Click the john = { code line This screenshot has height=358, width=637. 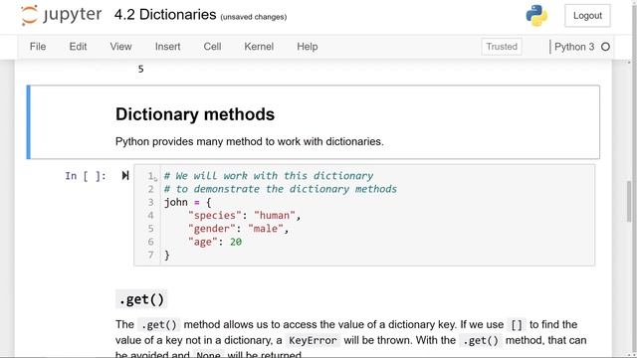[x=187, y=202]
